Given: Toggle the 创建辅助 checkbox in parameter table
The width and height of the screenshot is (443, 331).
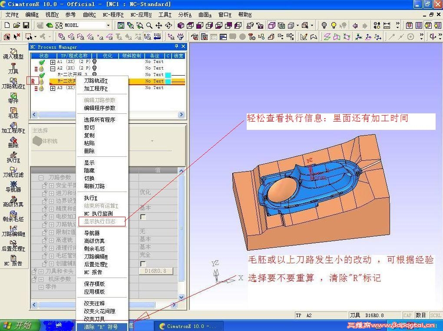Looking at the screenshot, I should tap(143, 263).
